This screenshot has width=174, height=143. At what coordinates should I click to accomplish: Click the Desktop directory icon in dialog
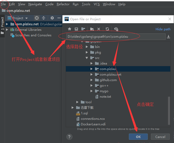click(x=76, y=29)
